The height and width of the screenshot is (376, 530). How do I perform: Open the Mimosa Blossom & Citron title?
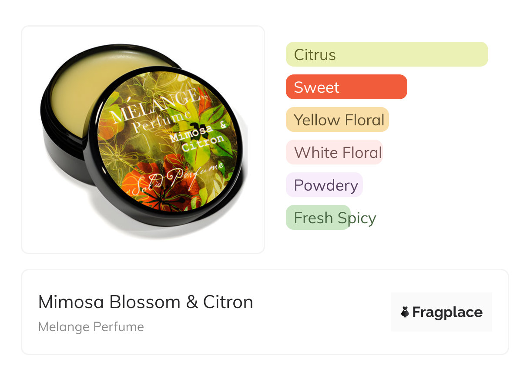coord(145,302)
